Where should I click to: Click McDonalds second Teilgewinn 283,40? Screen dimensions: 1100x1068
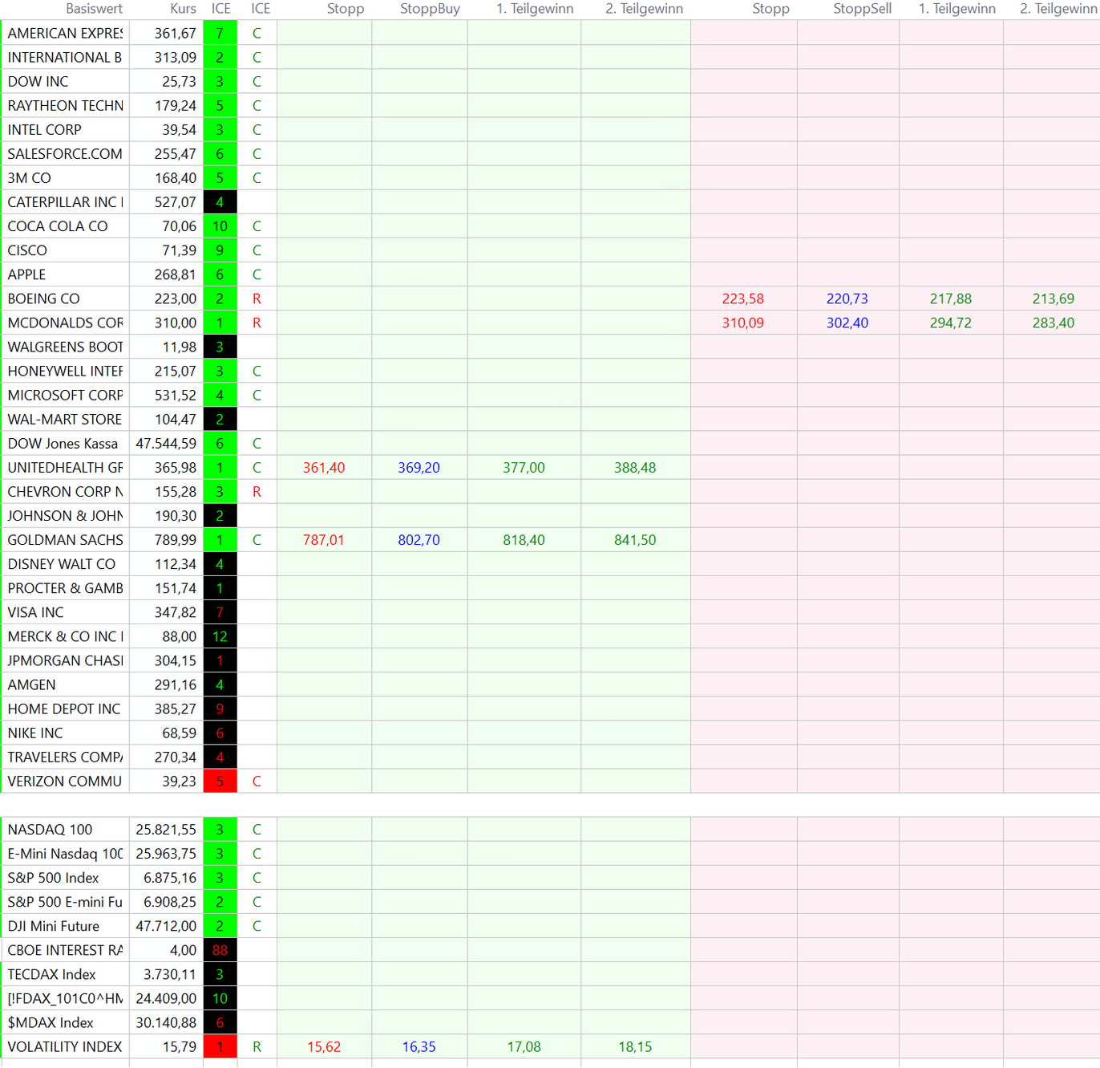1053,323
